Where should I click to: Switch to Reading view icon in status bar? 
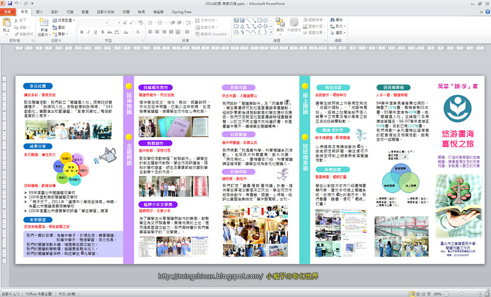pyautogui.click(x=424, y=294)
